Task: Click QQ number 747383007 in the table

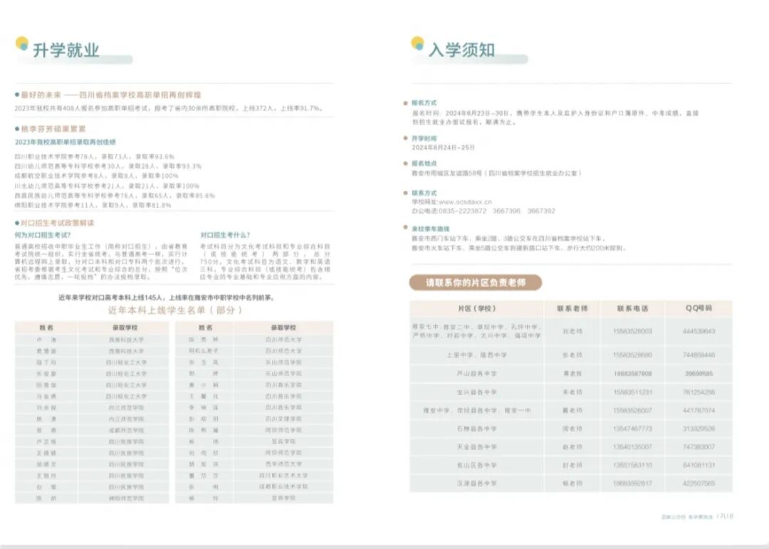Action: coord(699,446)
